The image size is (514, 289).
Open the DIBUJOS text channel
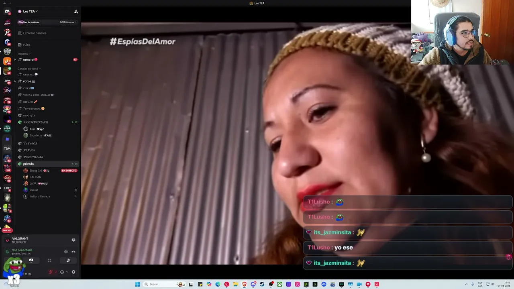(47, 102)
